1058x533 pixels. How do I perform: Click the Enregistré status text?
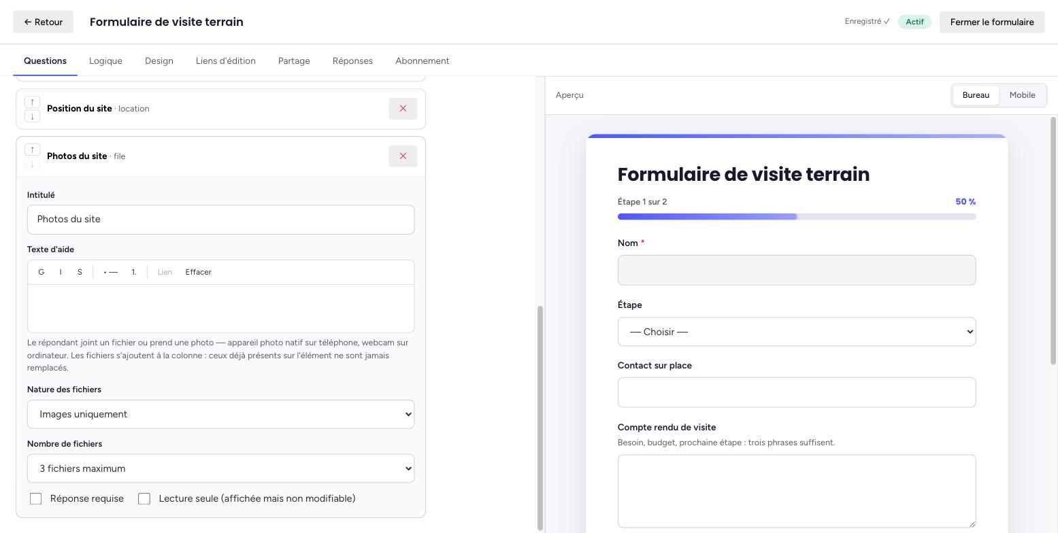[867, 22]
